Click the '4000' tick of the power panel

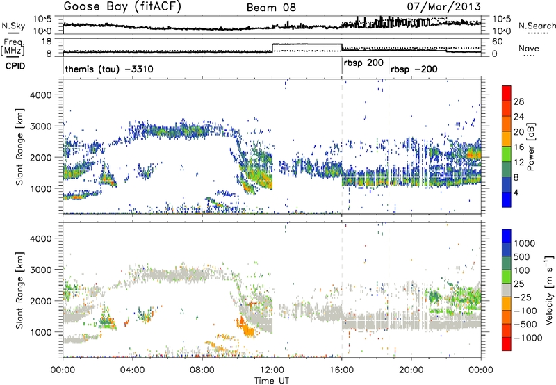pos(40,95)
